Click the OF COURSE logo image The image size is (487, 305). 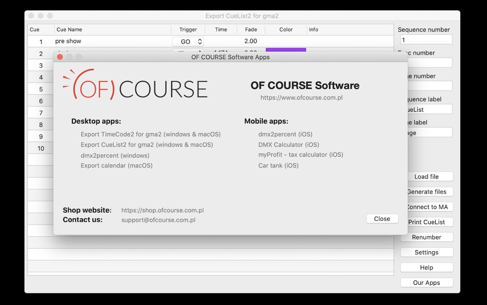point(135,84)
